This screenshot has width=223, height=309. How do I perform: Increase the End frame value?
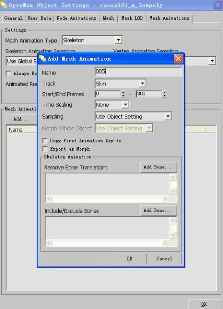(164, 92)
